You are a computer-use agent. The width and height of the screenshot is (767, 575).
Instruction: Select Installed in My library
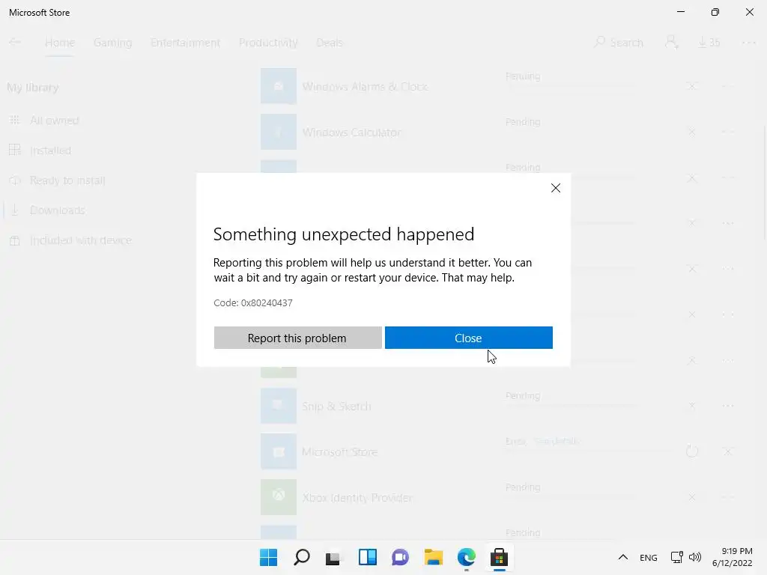40,150
